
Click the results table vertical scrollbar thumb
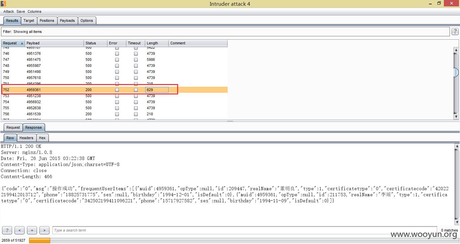click(456, 72)
